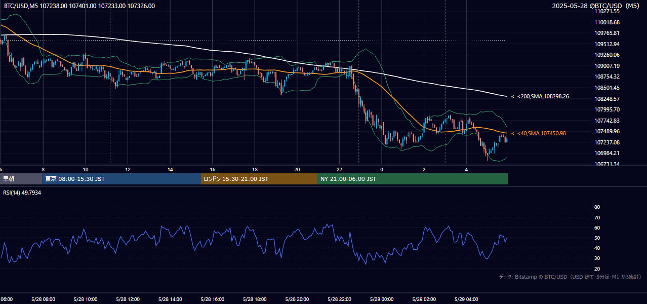The width and height of the screenshot is (647, 304).
Task: Click the 5/29 02:00 bottom time label
Action: coord(424,299)
